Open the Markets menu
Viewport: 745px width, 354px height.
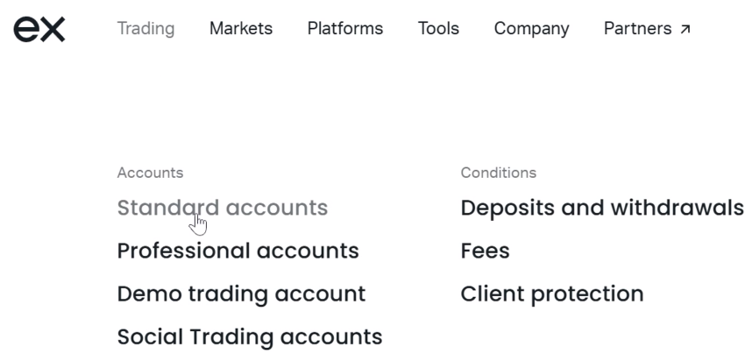coord(241,29)
